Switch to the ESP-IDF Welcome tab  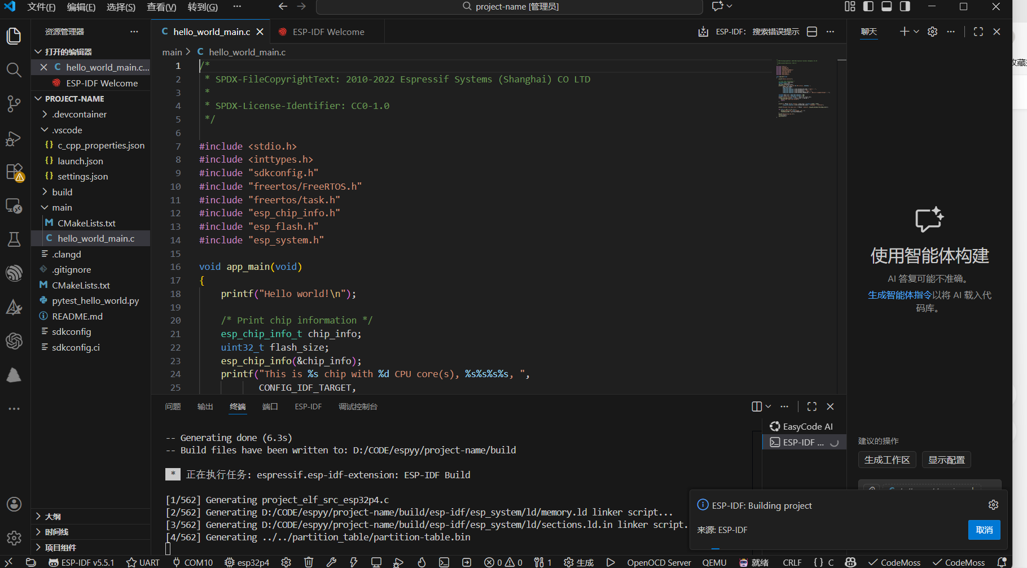[328, 32]
